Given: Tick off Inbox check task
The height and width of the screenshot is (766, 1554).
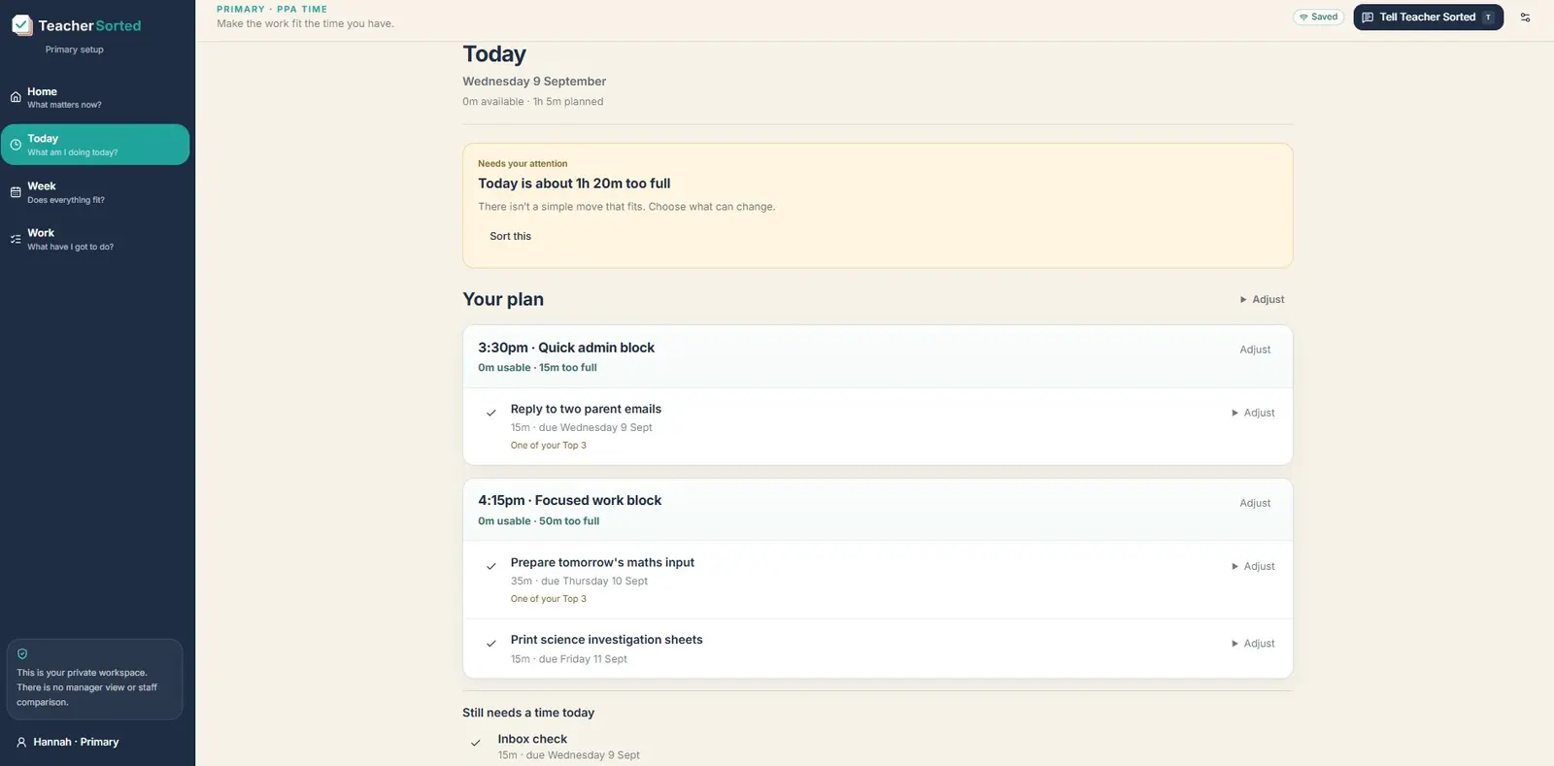Looking at the screenshot, I should 476,743.
